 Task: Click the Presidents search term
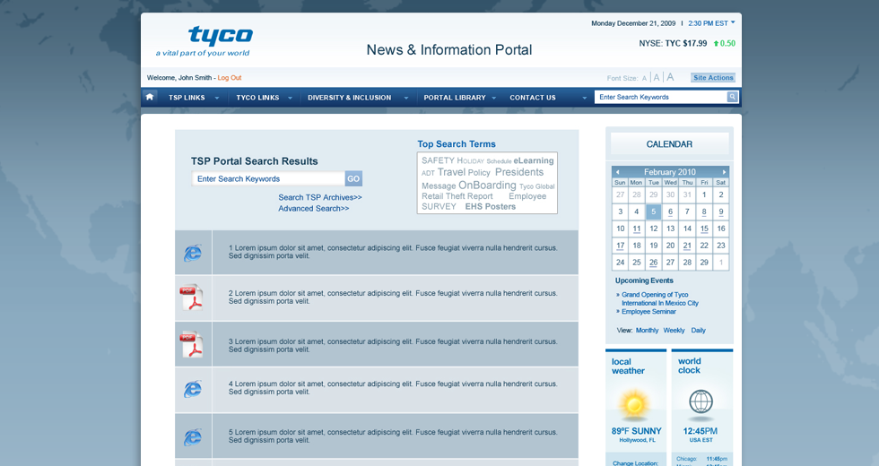(519, 172)
